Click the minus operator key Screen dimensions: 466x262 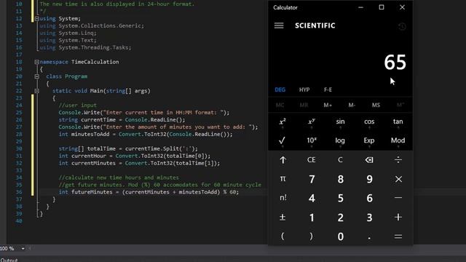[x=398, y=198]
